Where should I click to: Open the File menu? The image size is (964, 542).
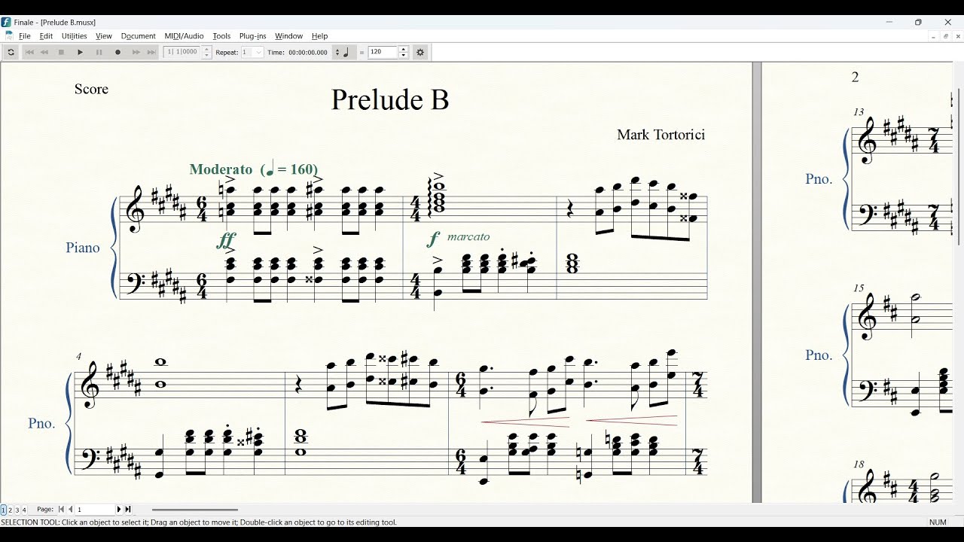coord(25,35)
